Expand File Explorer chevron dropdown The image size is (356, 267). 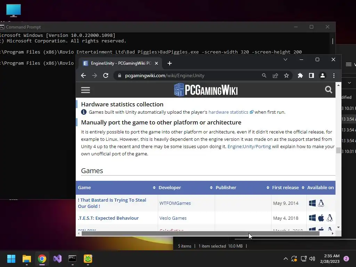click(x=349, y=83)
